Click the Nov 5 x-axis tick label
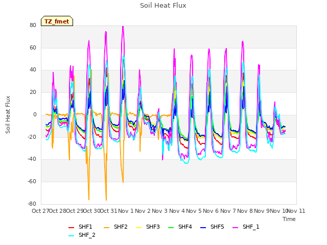The image size is (327, 245). coord(194,211)
